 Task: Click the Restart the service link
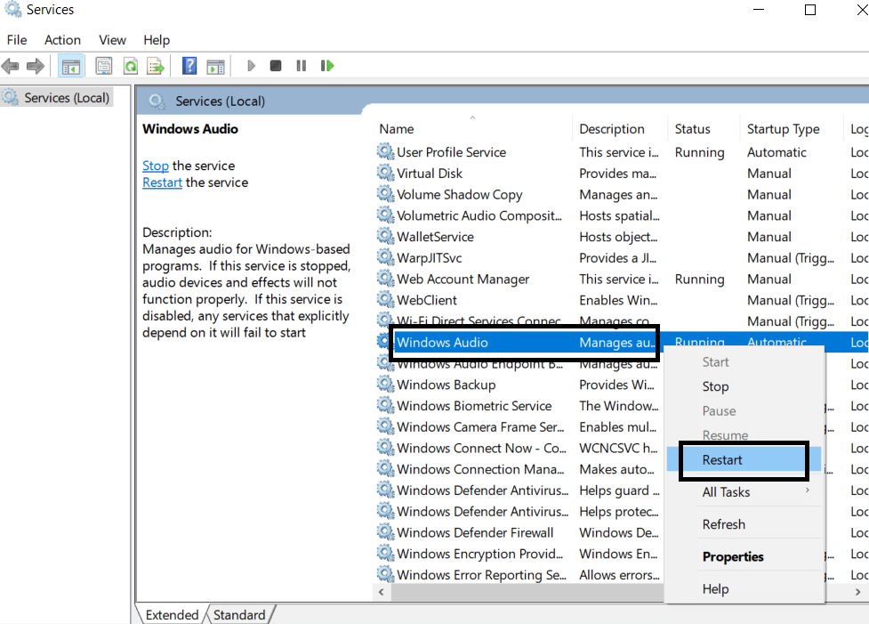(x=163, y=182)
